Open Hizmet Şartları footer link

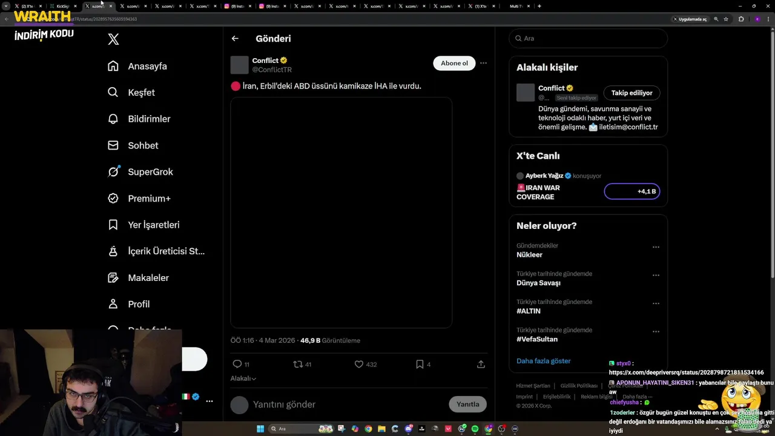coord(533,386)
